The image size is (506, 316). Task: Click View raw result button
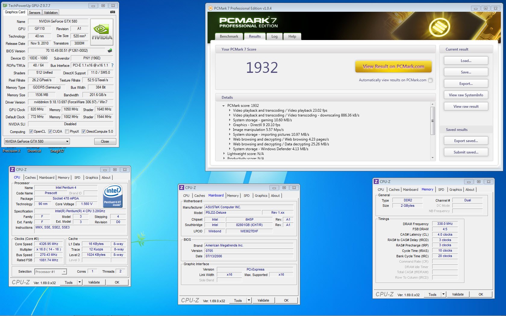tap(466, 107)
